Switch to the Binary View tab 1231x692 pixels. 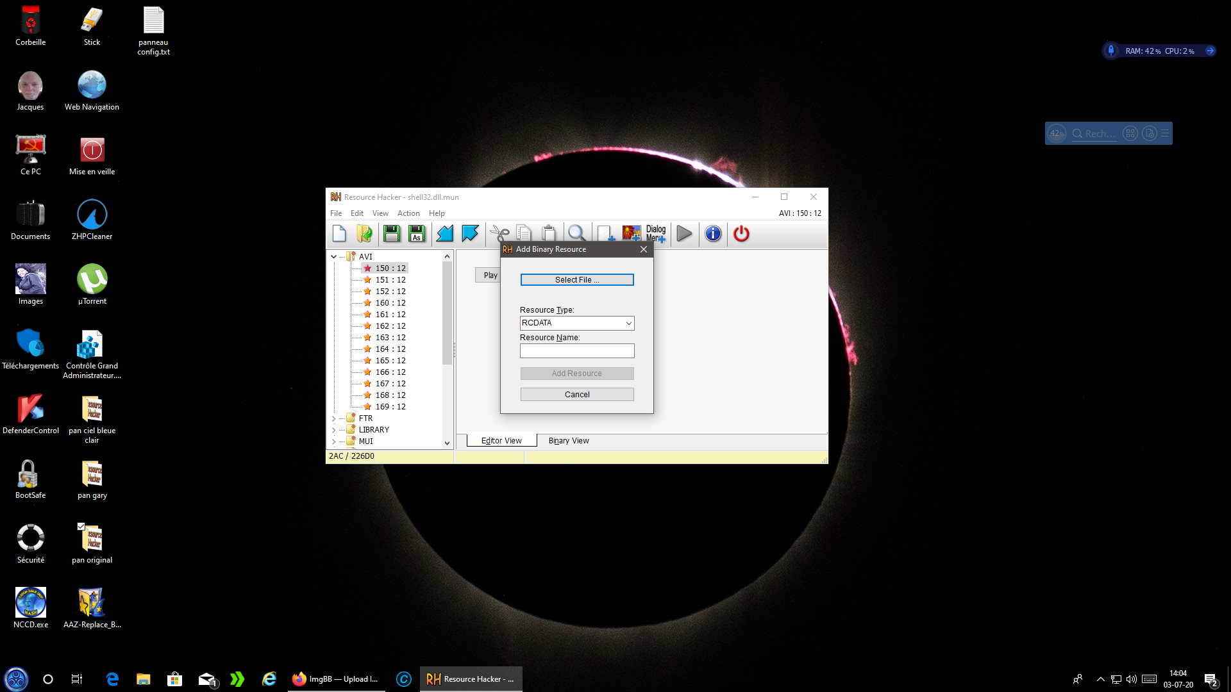click(568, 441)
